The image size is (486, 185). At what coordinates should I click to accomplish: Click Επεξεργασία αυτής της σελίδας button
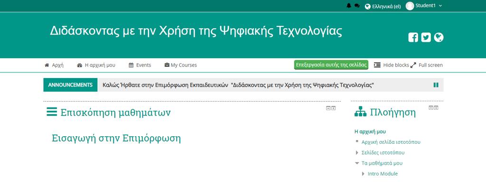point(331,65)
